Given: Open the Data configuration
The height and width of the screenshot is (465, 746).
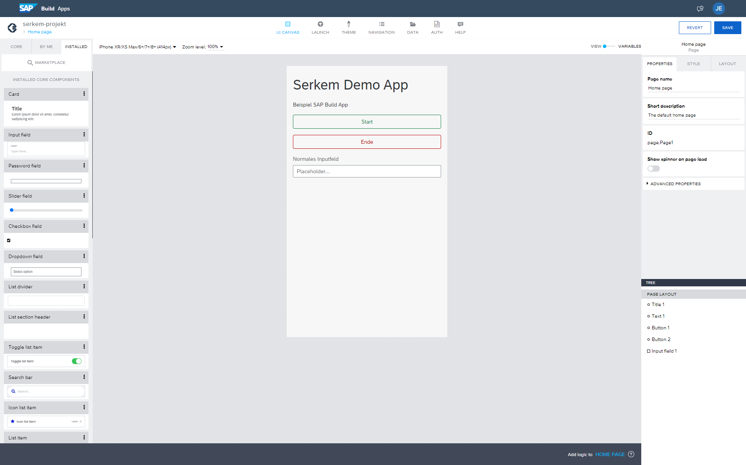Looking at the screenshot, I should (x=412, y=28).
